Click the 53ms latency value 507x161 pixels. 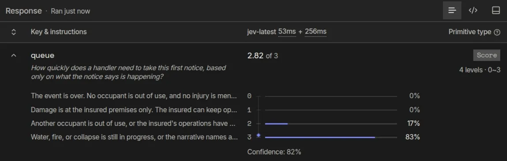pos(287,32)
